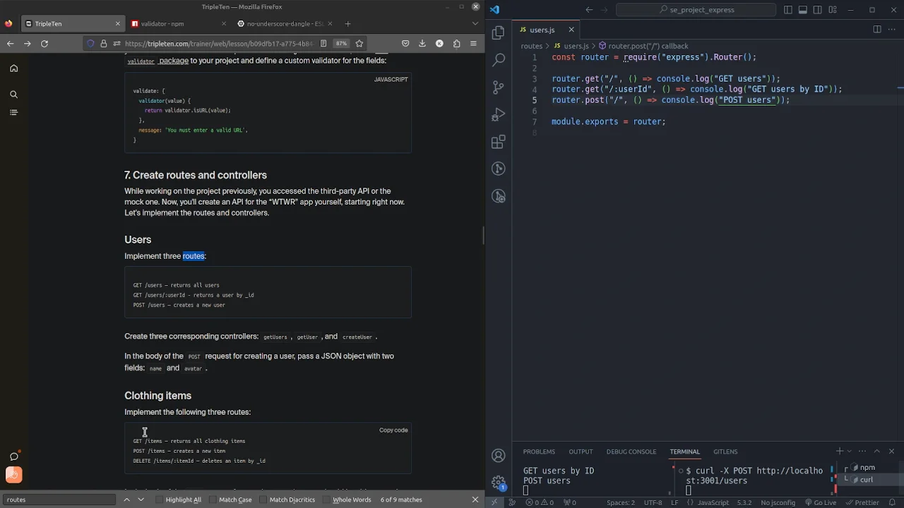Open the new terminal launch profile dropdown

coord(849,451)
